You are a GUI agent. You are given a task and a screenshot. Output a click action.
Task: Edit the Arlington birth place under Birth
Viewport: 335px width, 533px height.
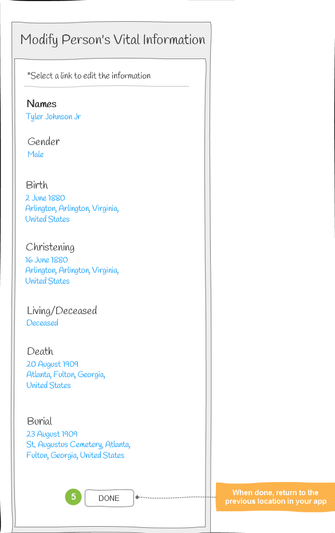(72, 213)
